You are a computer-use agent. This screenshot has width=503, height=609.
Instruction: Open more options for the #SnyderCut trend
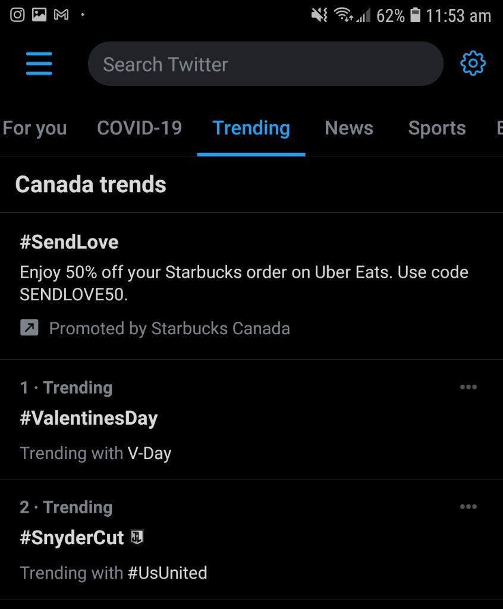[468, 507]
